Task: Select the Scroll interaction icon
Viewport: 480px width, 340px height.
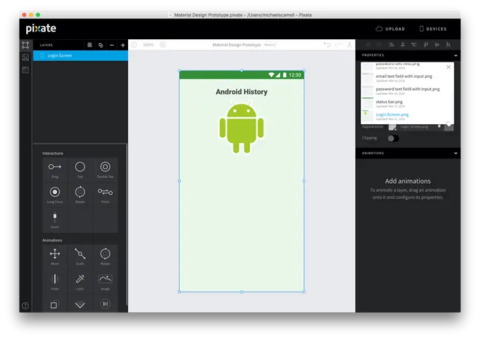Action: point(55,217)
